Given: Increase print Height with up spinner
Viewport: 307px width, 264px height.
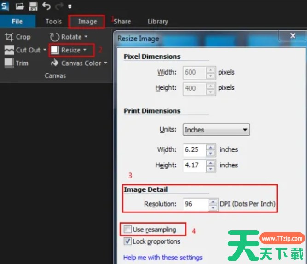Looking at the screenshot, I should (211, 163).
